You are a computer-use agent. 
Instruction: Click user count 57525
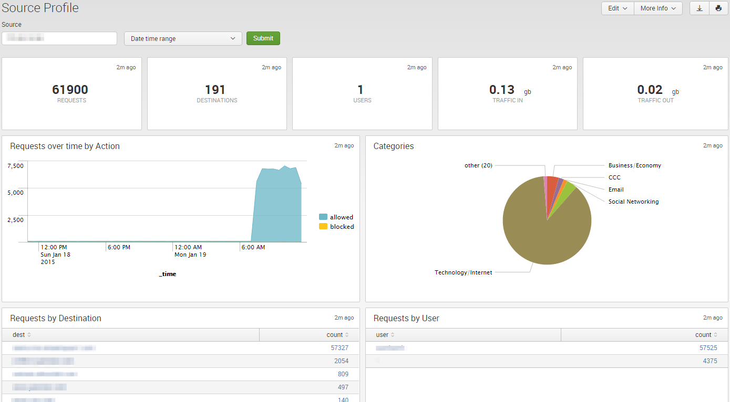[708, 348]
